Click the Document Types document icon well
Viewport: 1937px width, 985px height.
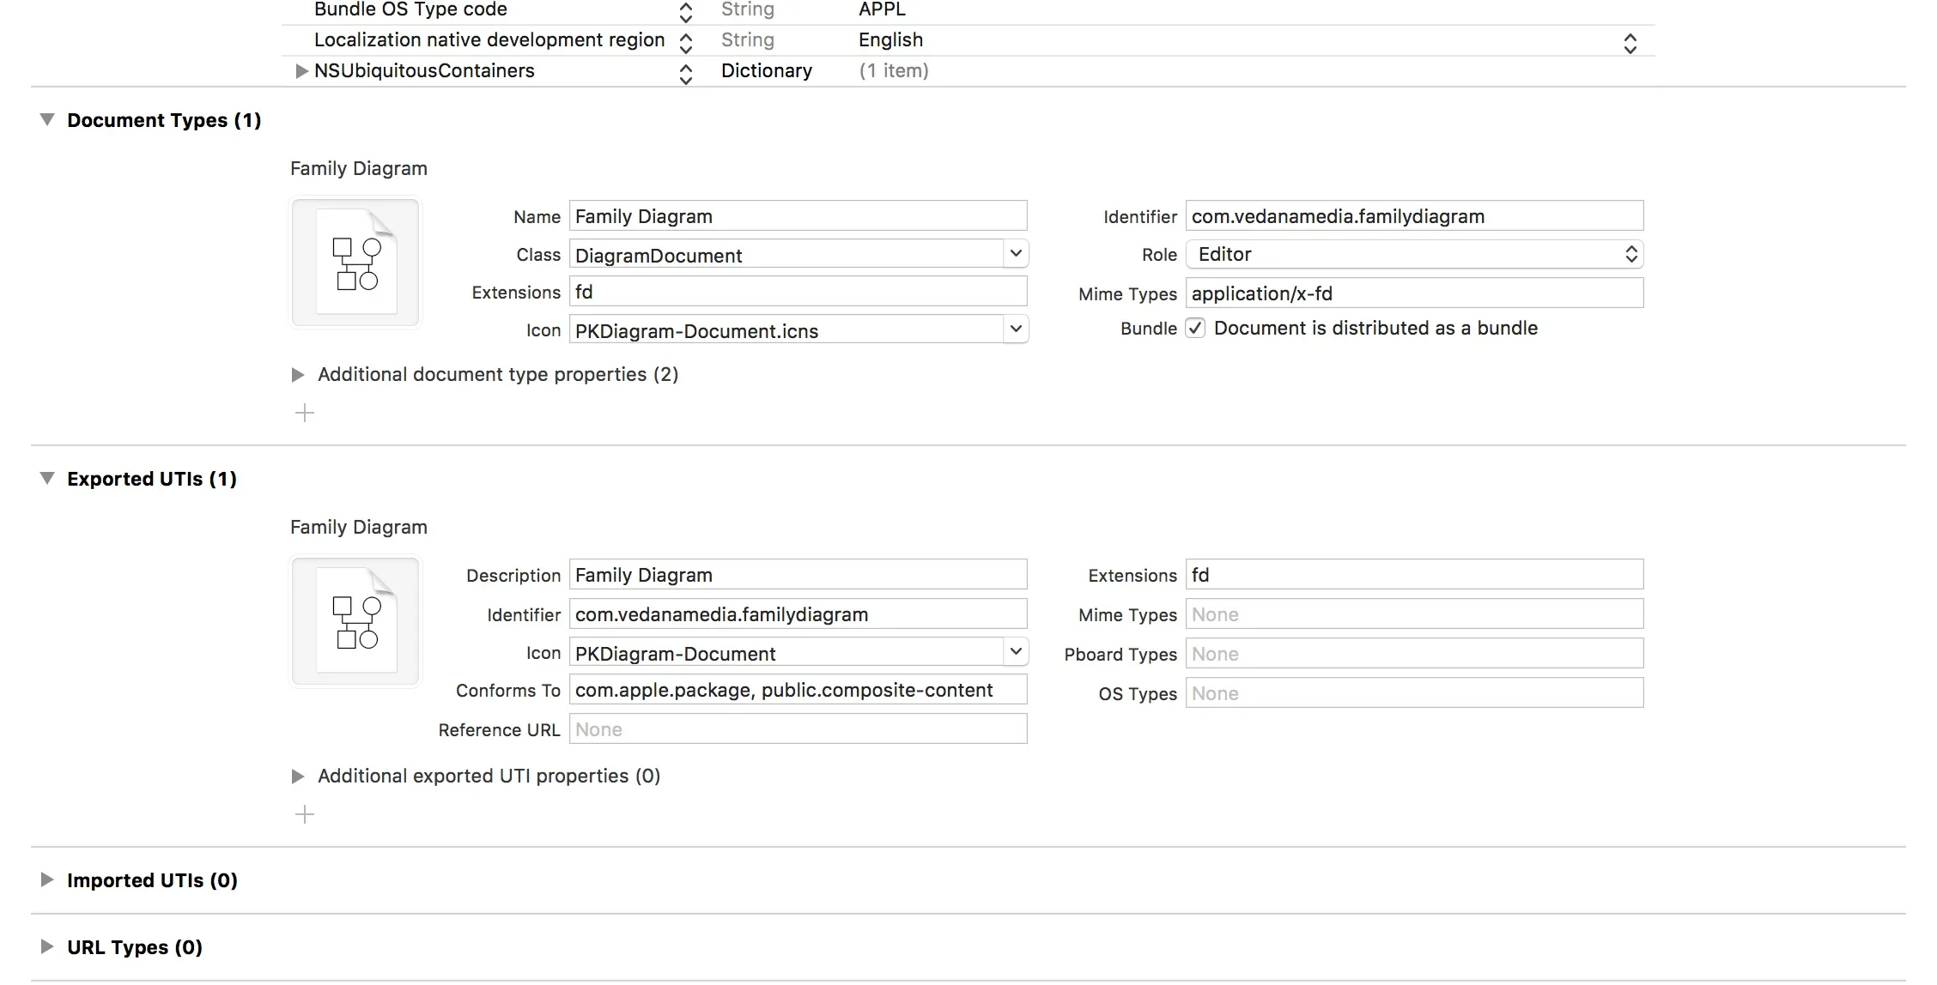click(x=355, y=263)
